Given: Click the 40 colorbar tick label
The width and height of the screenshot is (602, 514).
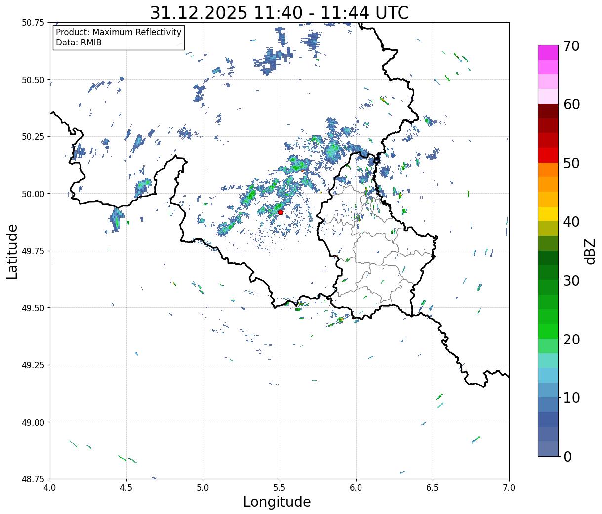Looking at the screenshot, I should click(571, 221).
